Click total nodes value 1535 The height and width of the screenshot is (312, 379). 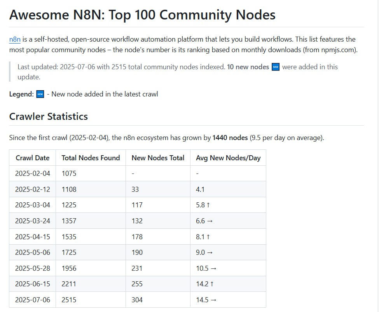click(69, 237)
